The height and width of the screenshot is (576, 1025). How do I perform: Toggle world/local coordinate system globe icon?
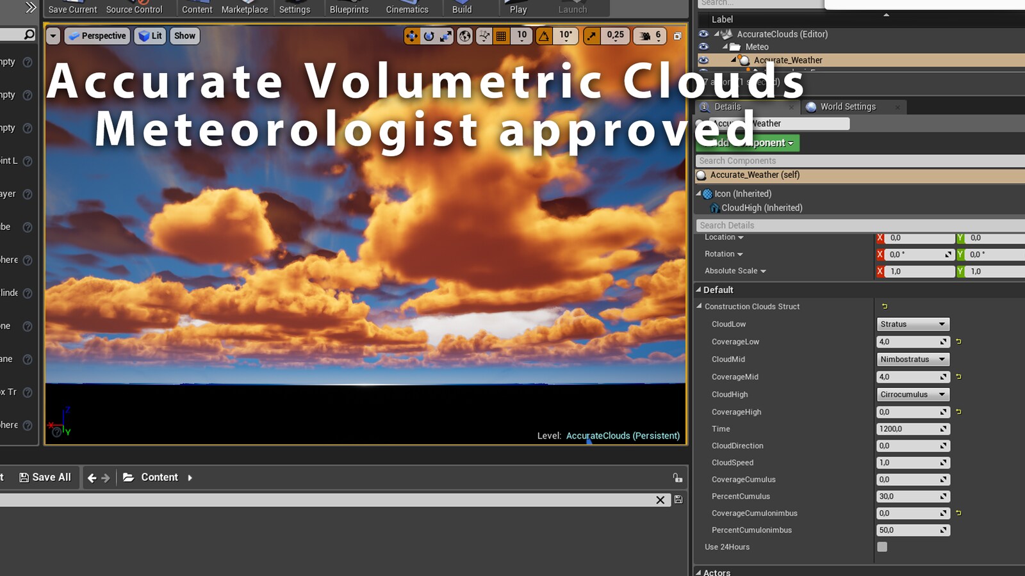(464, 36)
